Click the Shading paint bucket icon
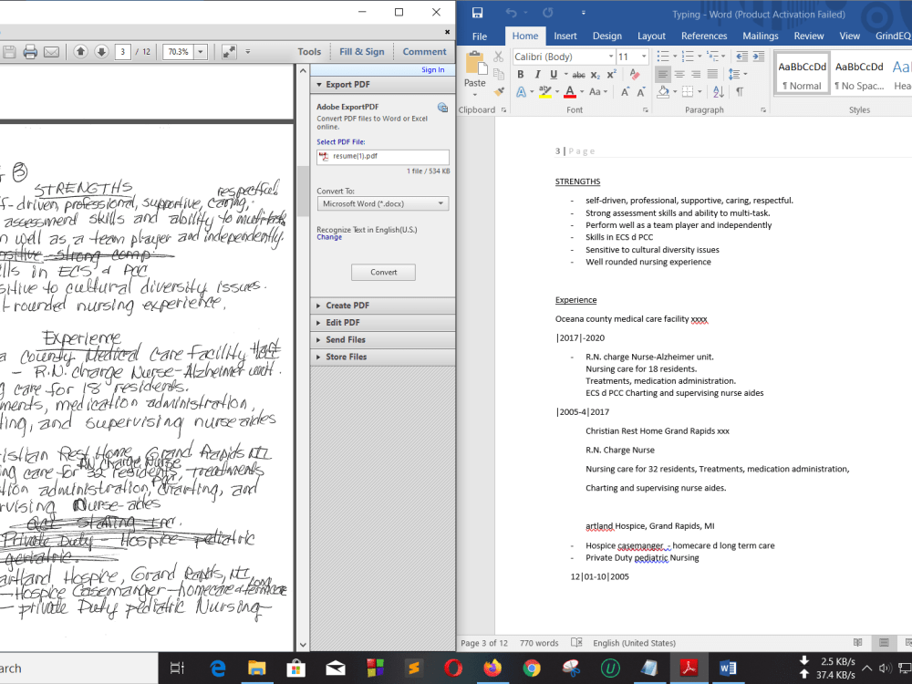 click(664, 92)
